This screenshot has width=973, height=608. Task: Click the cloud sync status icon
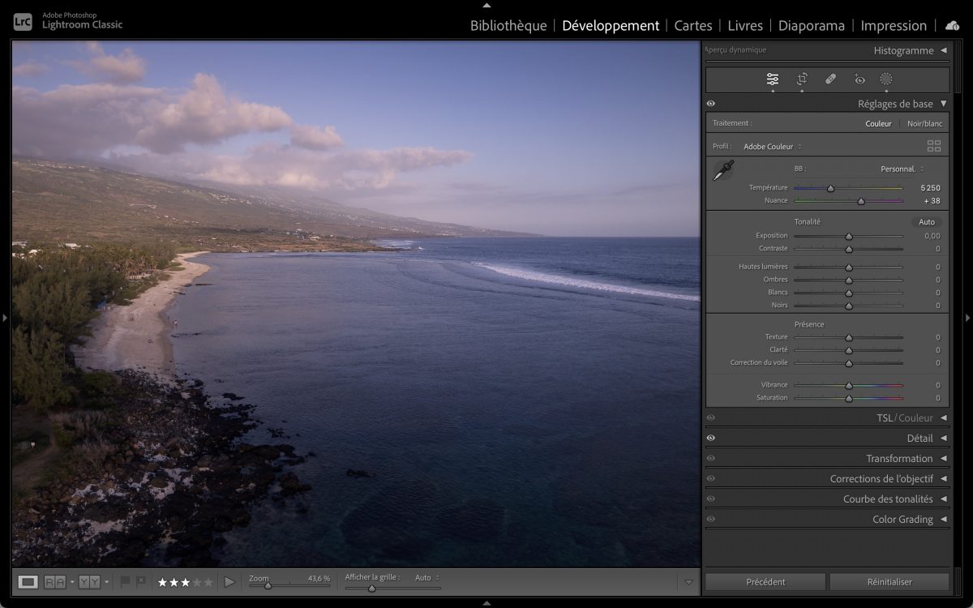pyautogui.click(x=952, y=25)
